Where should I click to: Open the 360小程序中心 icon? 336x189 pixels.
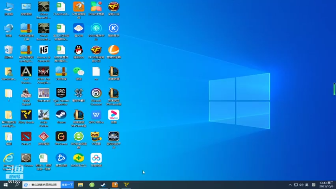[96, 32]
